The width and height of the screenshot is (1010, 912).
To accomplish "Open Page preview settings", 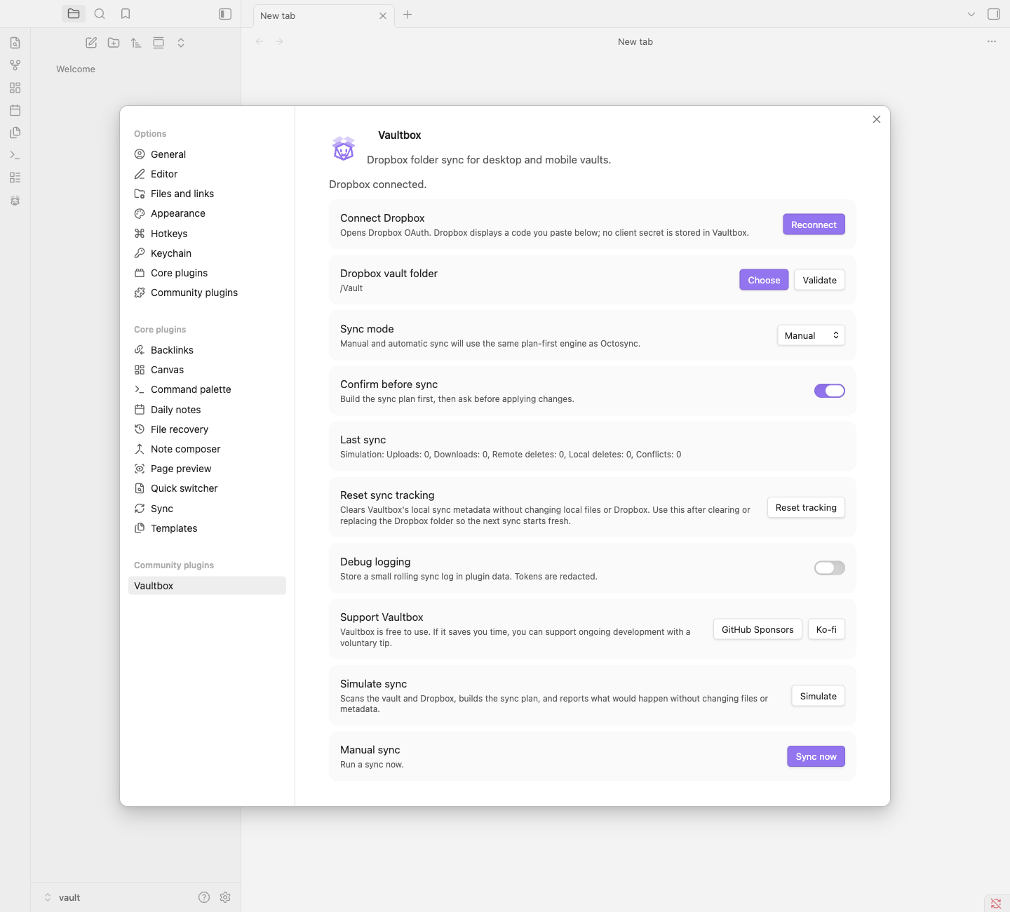I will click(x=207, y=469).
